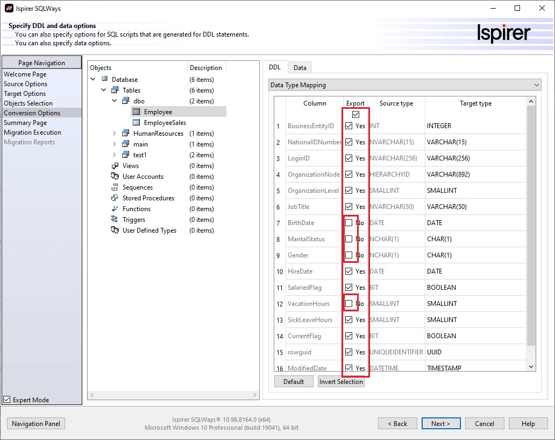This screenshot has width=555, height=440.
Task: Switch to the Data tab
Action: tap(300, 67)
